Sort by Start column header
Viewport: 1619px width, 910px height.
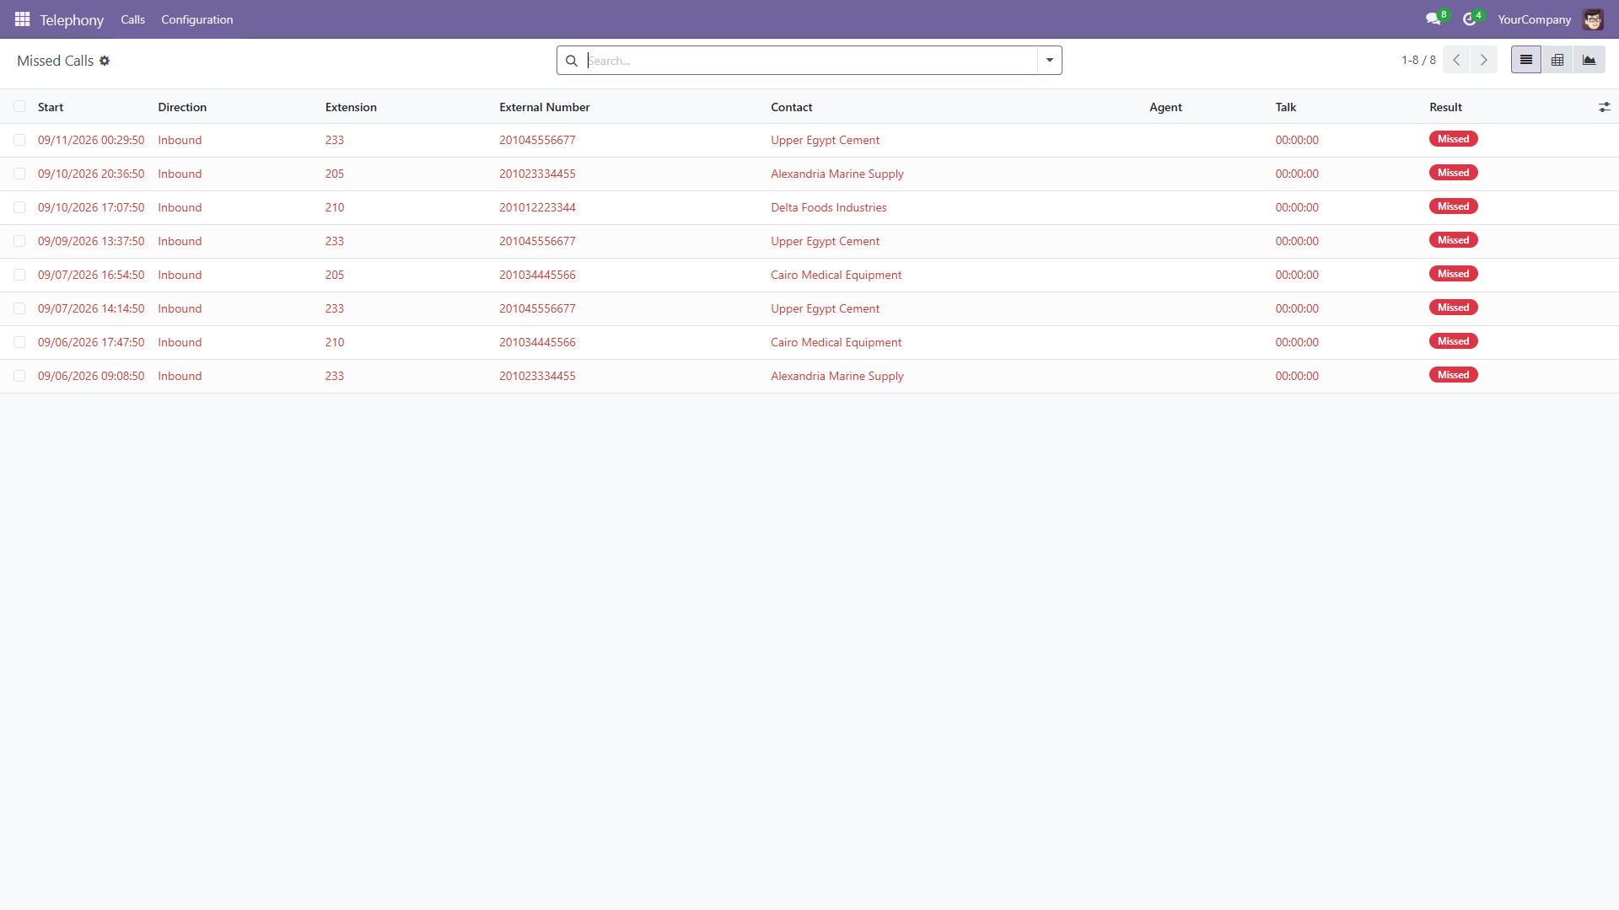(x=51, y=107)
